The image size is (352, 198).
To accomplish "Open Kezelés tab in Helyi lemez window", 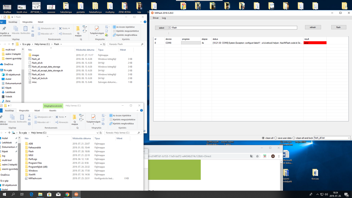I will [53, 111].
